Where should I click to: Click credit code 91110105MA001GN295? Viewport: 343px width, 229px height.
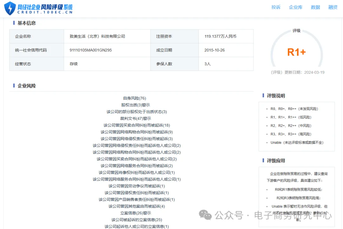[91, 50]
